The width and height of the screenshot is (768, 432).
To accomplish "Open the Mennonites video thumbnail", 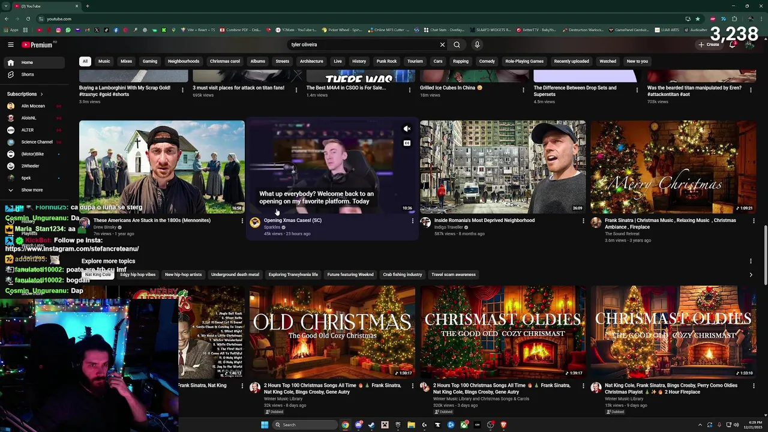I will point(162,167).
